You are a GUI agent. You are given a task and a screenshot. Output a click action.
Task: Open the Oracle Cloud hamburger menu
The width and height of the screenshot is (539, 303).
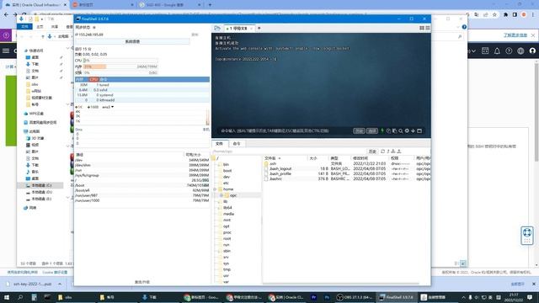tap(6, 50)
